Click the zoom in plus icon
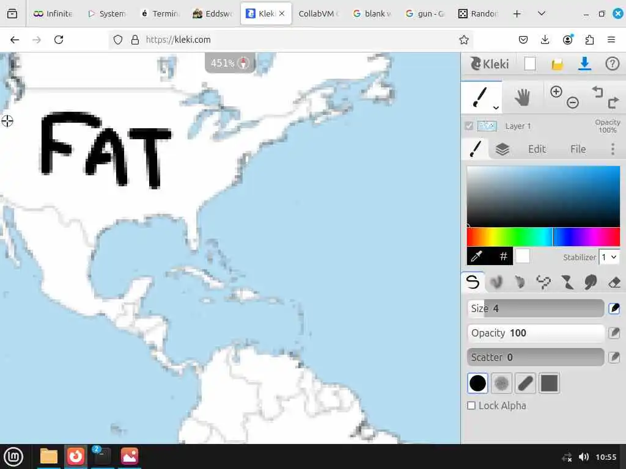 click(x=556, y=92)
